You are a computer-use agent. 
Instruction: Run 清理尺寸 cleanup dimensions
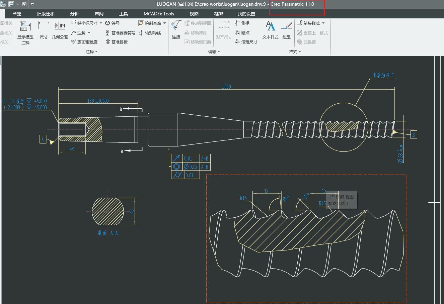[x=246, y=42]
